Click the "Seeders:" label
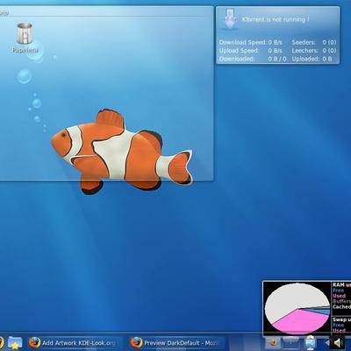 click(x=304, y=42)
